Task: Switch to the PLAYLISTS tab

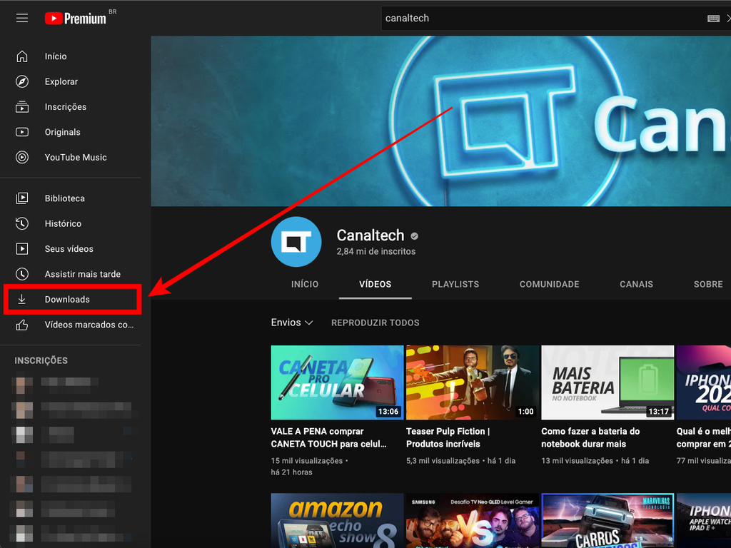Action: [455, 284]
